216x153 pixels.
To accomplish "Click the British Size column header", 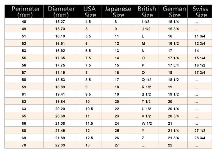I will tap(146, 12).
